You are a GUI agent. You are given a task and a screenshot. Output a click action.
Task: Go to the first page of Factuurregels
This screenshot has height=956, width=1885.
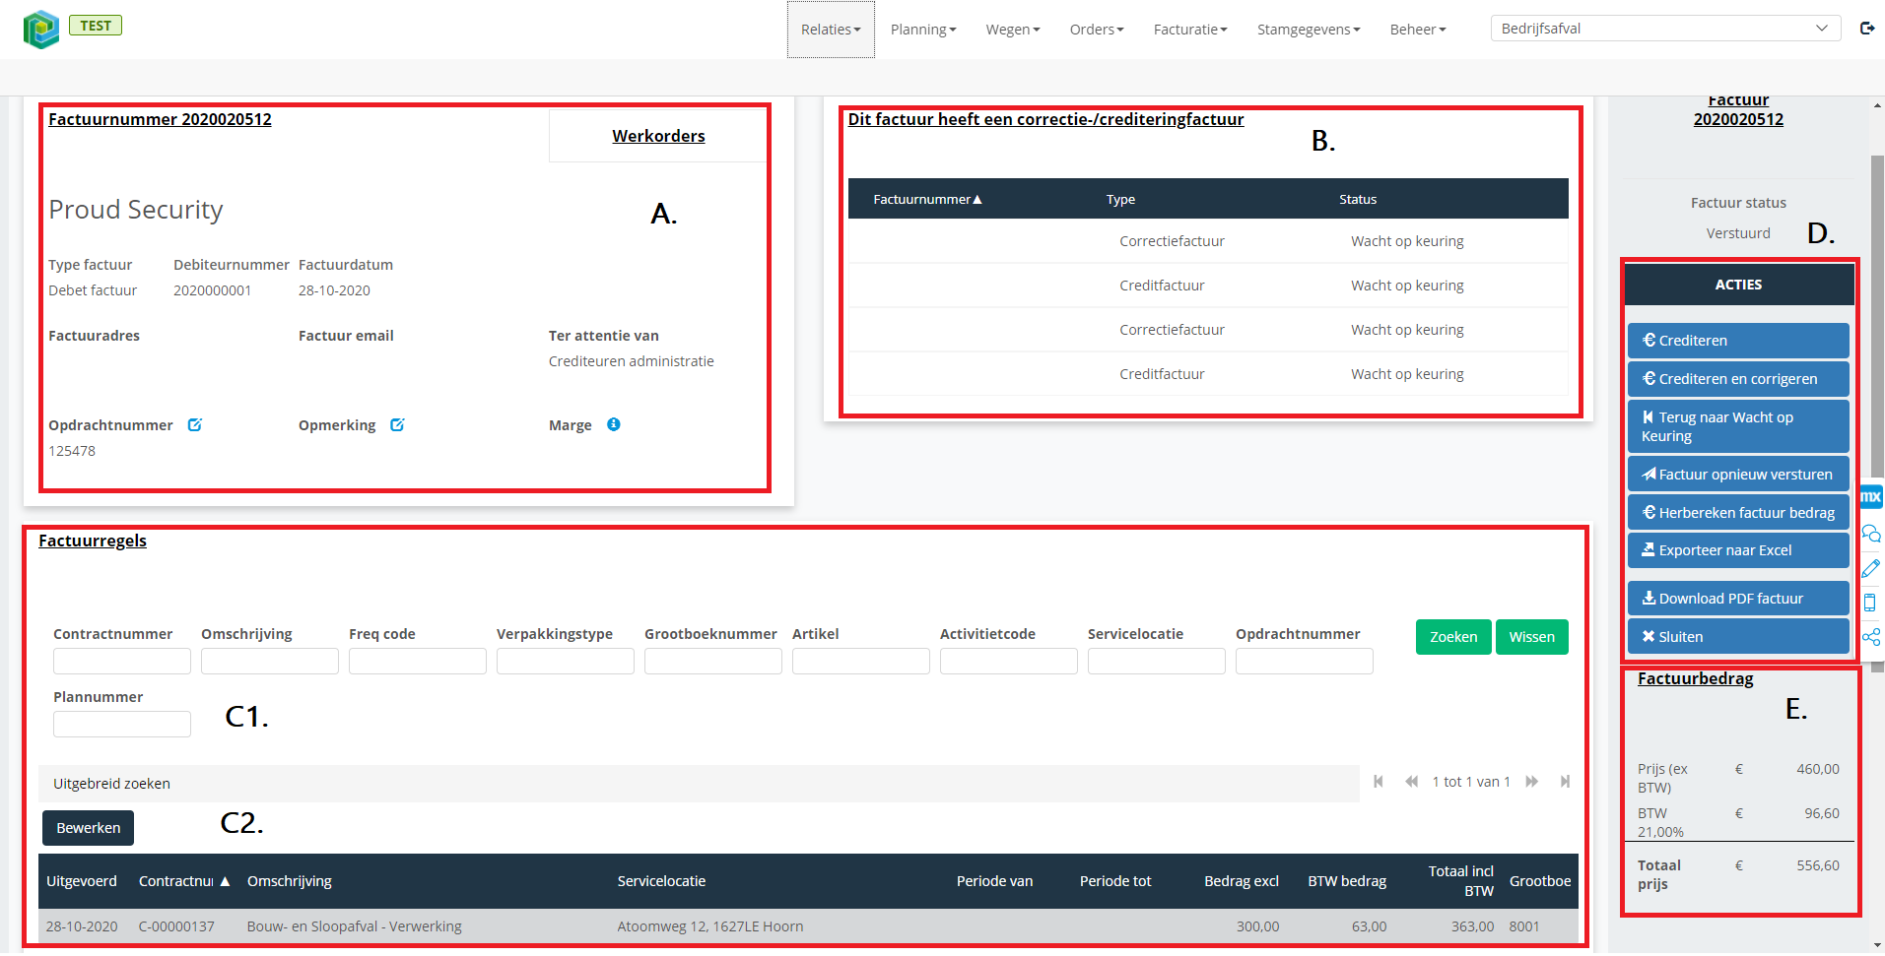pos(1379,782)
